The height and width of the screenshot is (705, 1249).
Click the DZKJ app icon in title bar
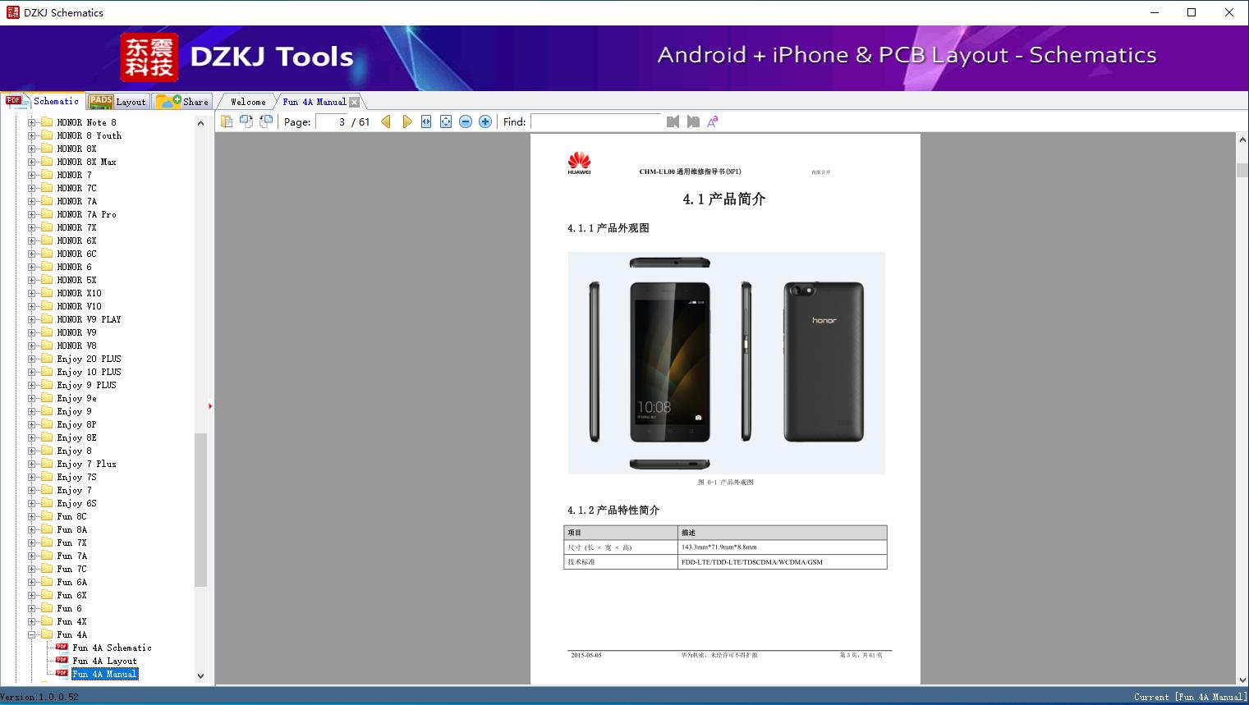pyautogui.click(x=12, y=12)
